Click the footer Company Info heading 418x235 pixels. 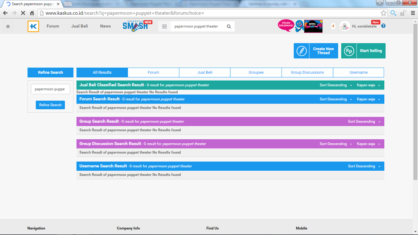click(x=128, y=228)
